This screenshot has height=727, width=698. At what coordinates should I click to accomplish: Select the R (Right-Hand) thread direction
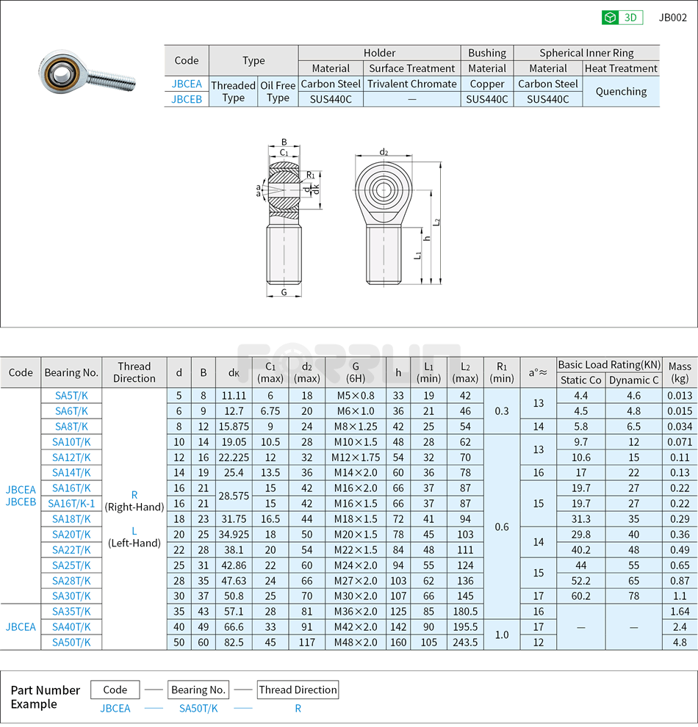134,501
